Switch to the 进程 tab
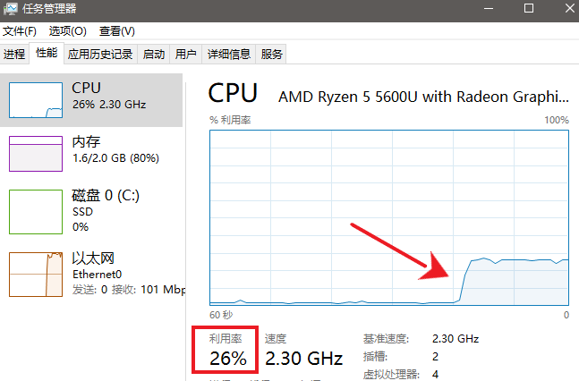The image size is (579, 381). point(14,55)
